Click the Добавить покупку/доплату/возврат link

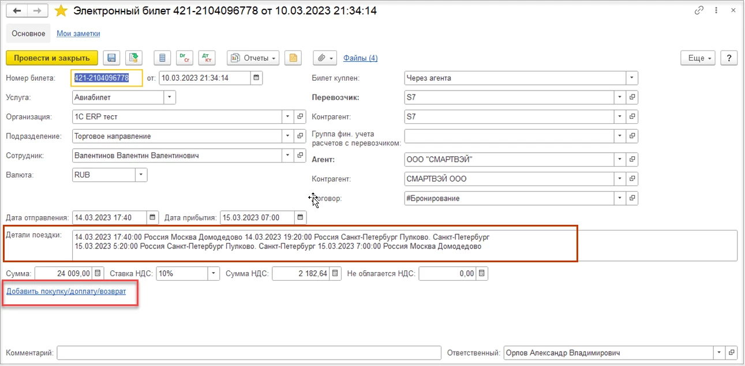66,291
